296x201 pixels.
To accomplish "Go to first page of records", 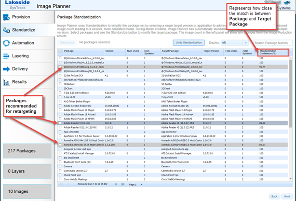I will click(x=61, y=184).
